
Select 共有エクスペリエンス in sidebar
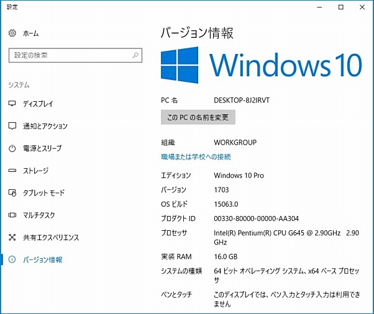51,238
